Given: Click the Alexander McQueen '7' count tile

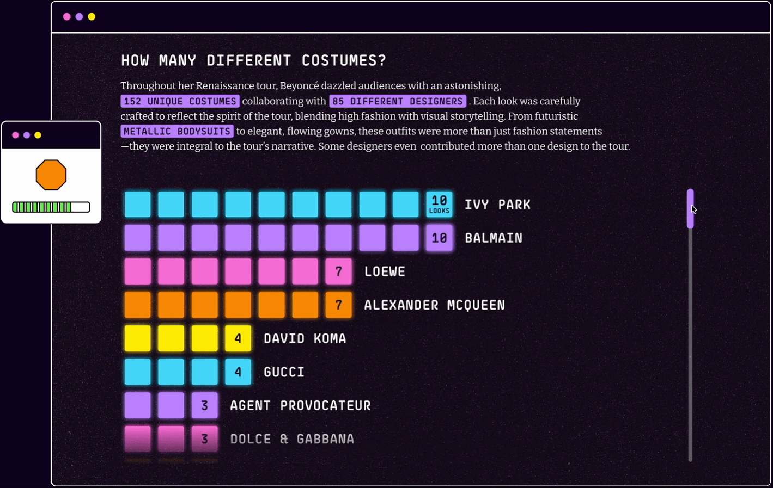Looking at the screenshot, I should pyautogui.click(x=338, y=305).
